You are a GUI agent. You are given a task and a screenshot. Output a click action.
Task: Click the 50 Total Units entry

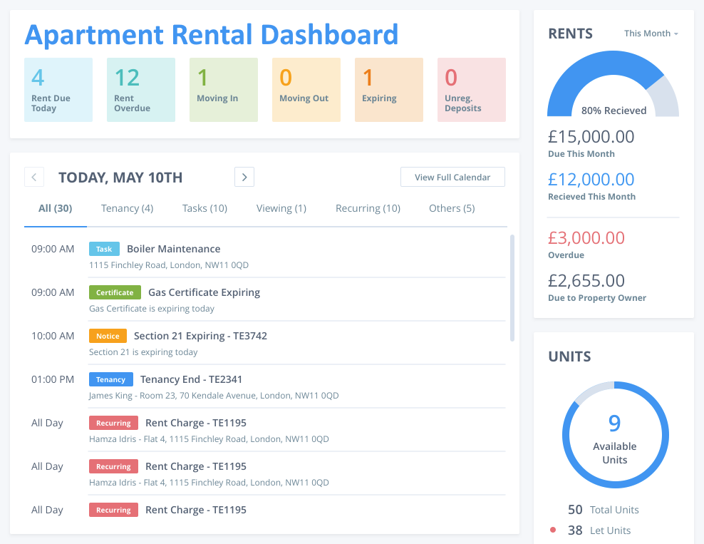(603, 510)
